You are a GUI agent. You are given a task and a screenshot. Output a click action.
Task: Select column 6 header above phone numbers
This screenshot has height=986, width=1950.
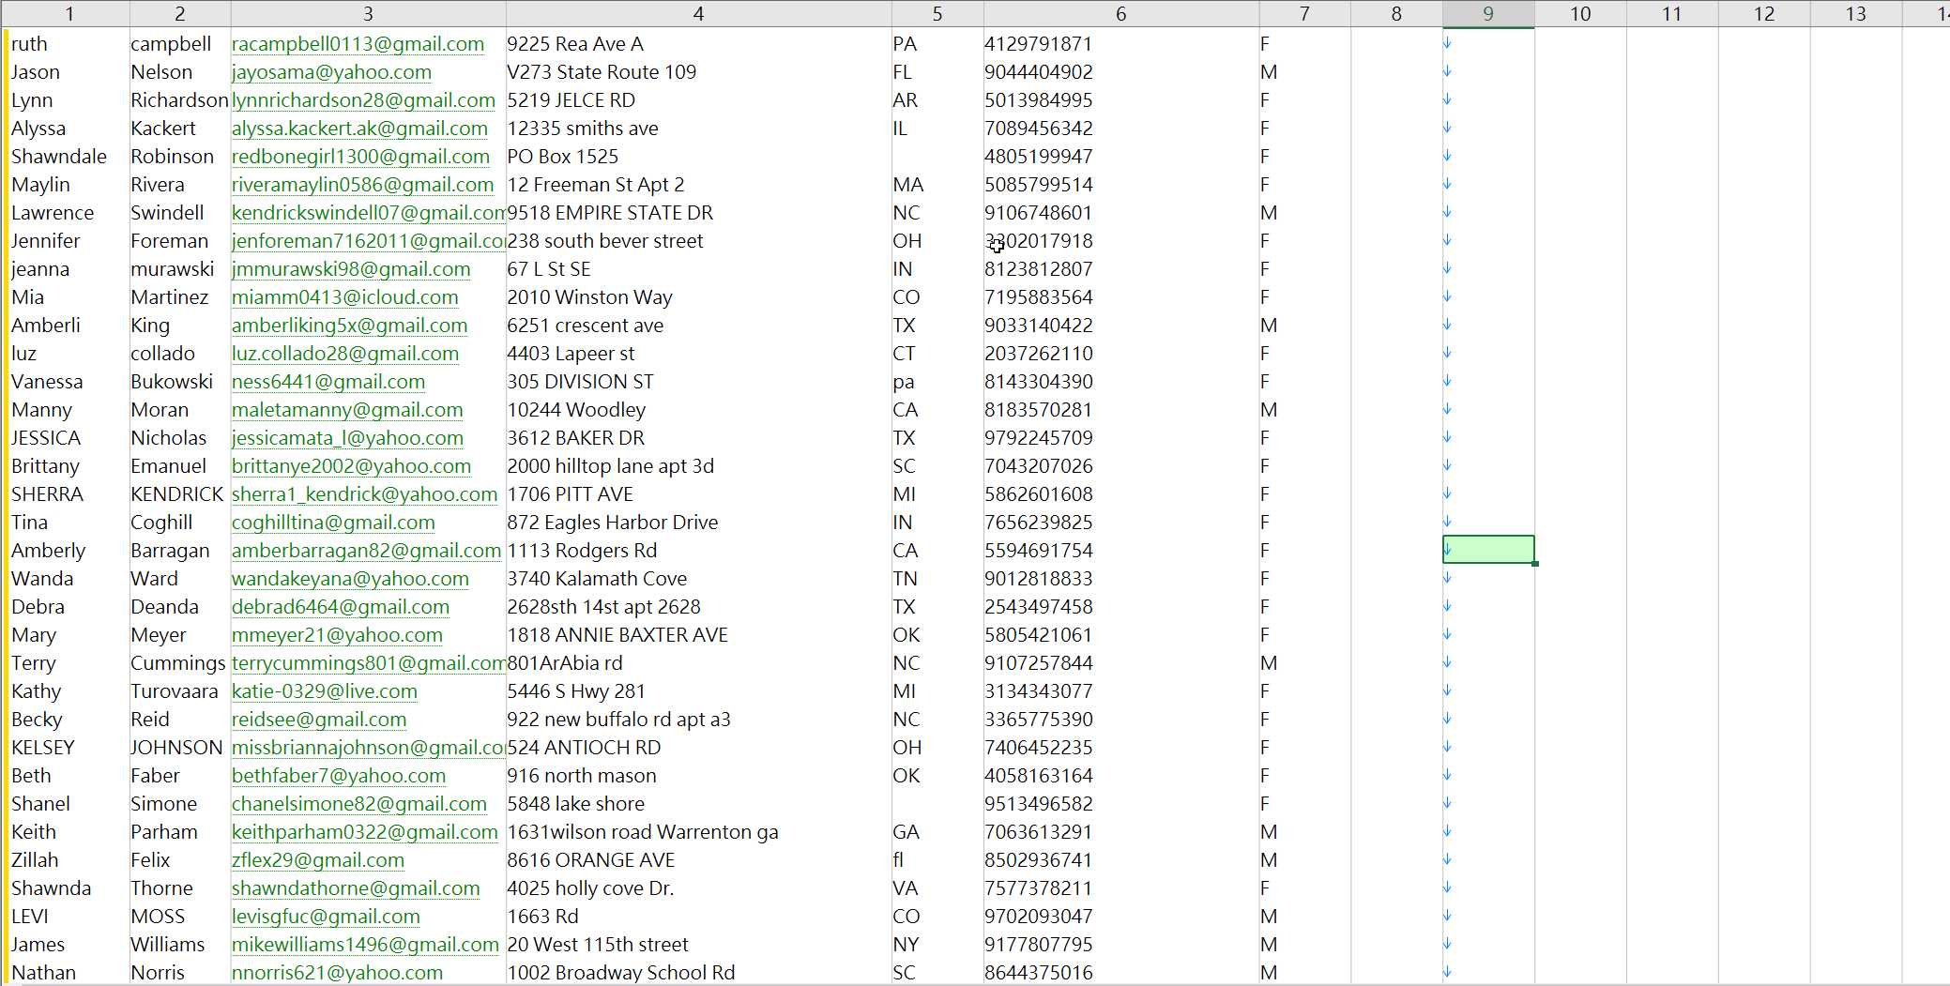pos(1120,13)
